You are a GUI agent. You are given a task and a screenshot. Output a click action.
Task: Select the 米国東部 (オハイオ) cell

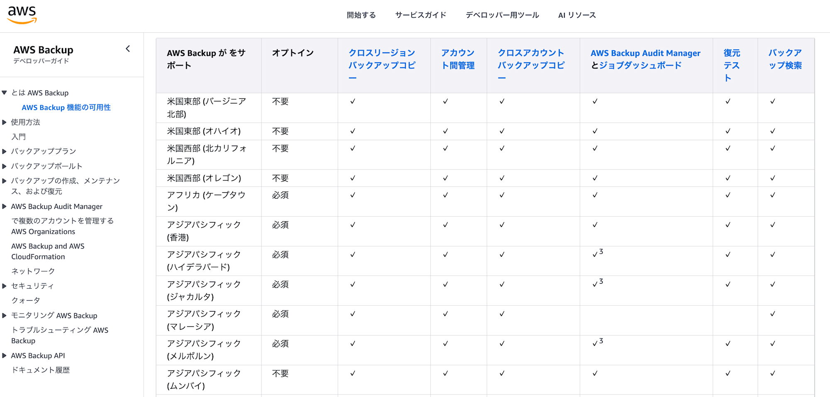click(x=208, y=131)
